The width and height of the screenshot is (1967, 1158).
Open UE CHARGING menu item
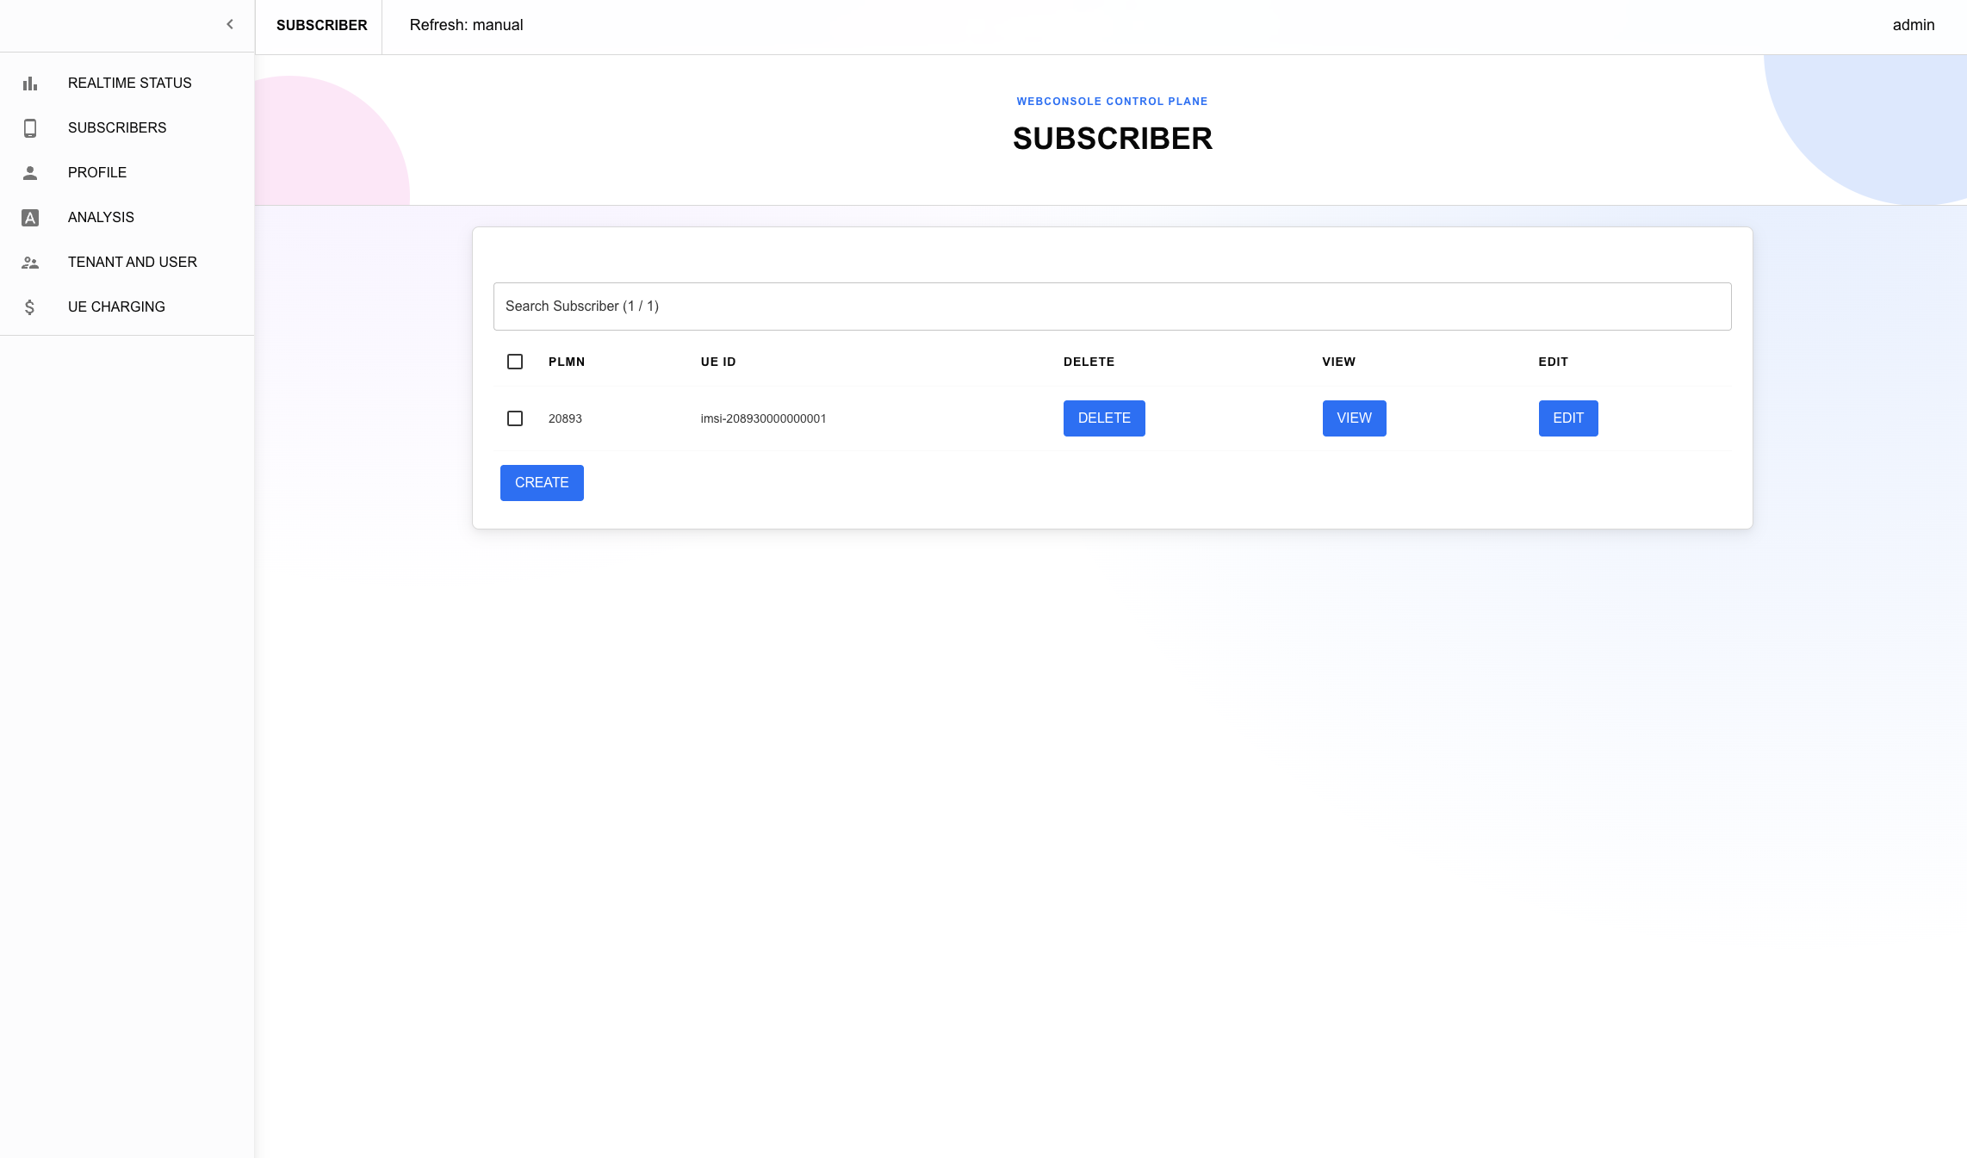coord(127,307)
